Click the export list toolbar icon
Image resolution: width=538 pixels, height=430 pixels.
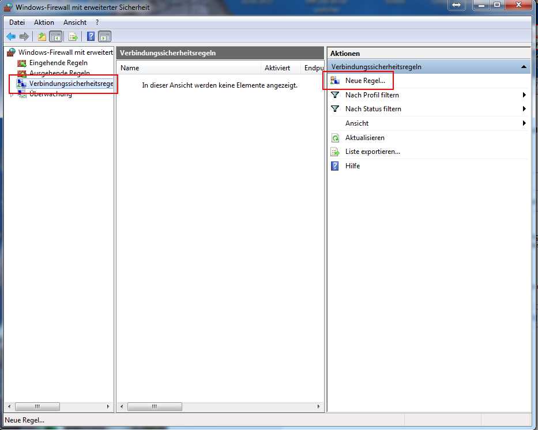coord(73,36)
